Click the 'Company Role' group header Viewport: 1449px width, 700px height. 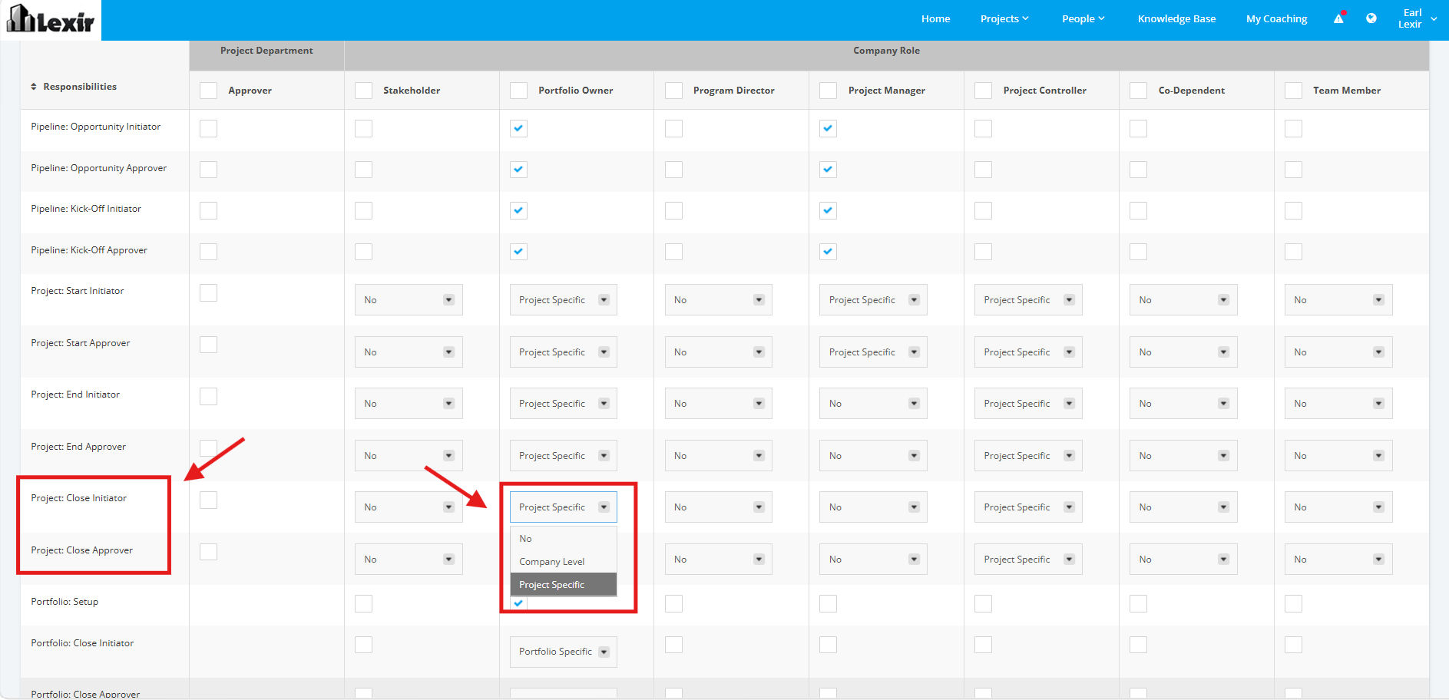tap(886, 51)
